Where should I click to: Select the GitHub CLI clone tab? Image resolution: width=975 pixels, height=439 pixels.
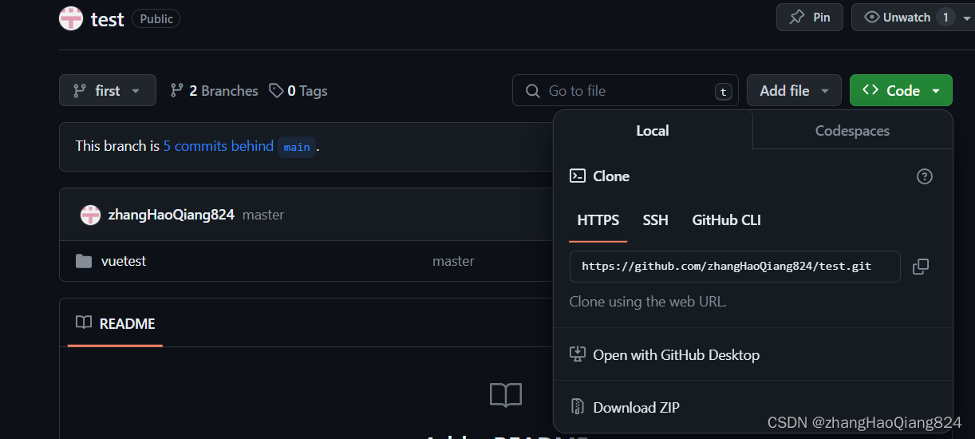click(727, 220)
